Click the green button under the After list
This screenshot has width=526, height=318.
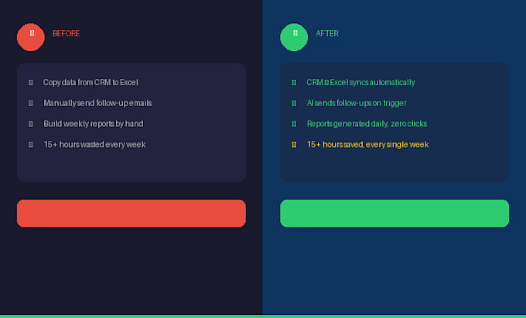click(394, 214)
